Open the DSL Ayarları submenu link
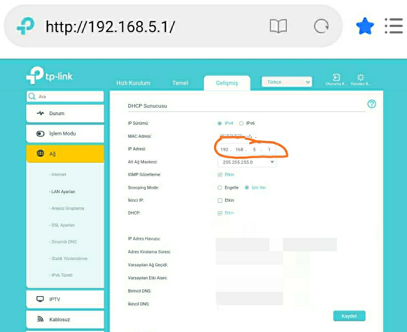 click(62, 225)
